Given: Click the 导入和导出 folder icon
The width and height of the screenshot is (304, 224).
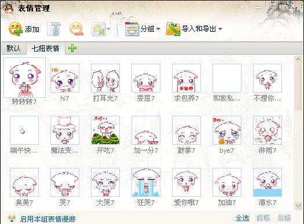Looking at the screenshot, I should tap(173, 29).
